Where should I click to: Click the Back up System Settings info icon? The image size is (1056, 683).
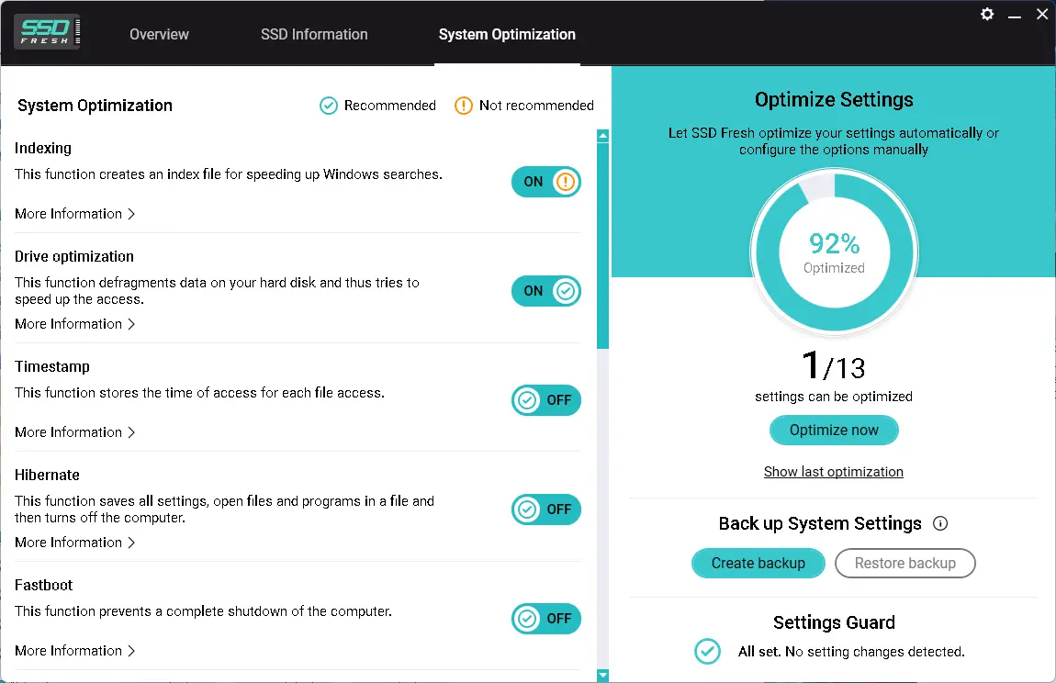[x=939, y=523]
